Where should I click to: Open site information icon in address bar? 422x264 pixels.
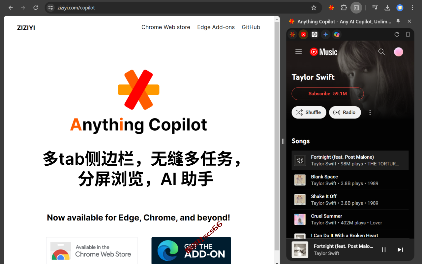coord(50,8)
